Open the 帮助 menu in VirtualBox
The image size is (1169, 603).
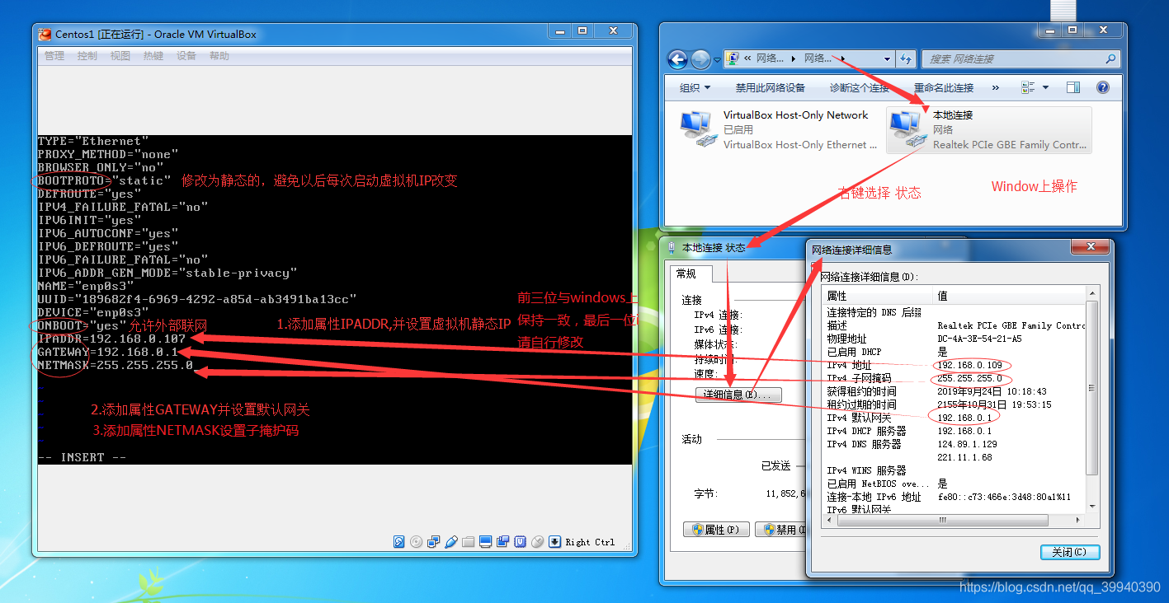point(219,56)
